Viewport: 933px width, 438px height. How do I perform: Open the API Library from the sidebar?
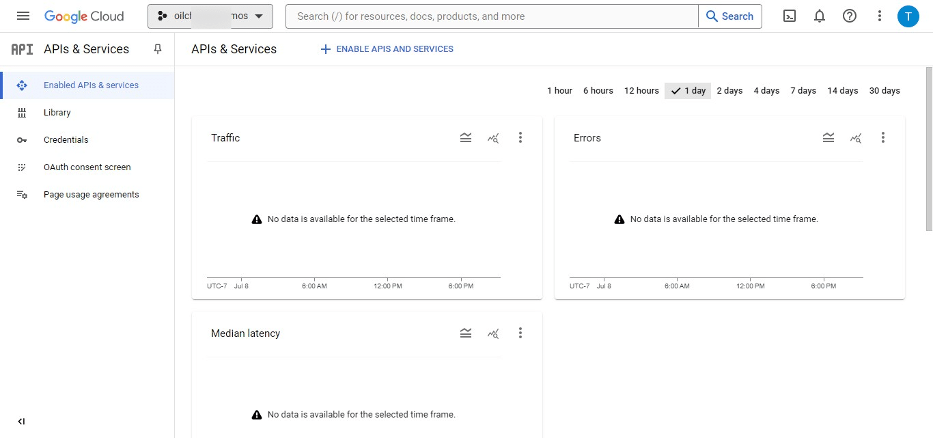57,112
